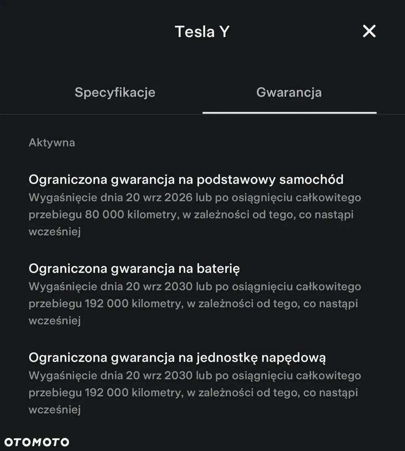The width and height of the screenshot is (405, 451).
Task: Switch to the Specyfikacje tab
Action: coord(115,92)
